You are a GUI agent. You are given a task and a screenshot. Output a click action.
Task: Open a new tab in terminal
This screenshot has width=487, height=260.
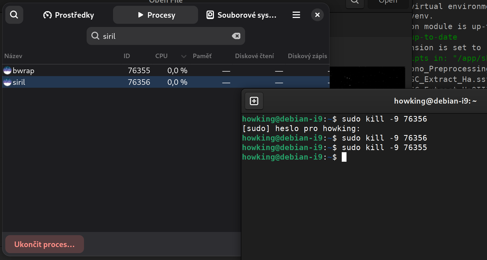pyautogui.click(x=254, y=101)
